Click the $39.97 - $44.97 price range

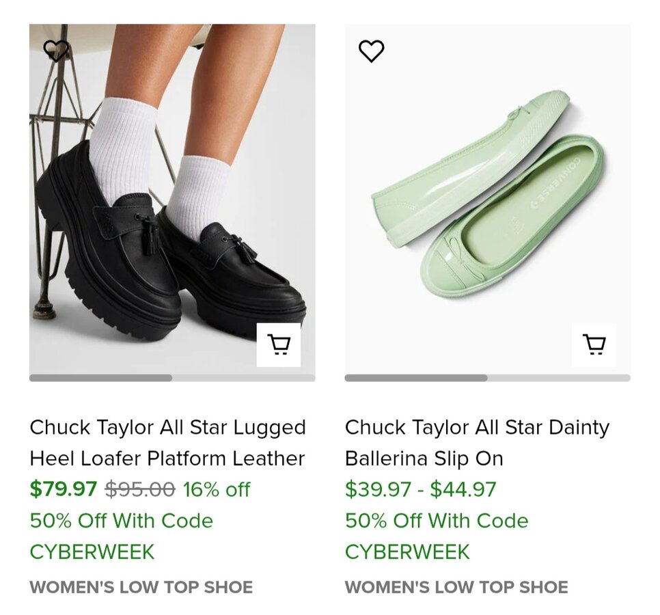[420, 489]
